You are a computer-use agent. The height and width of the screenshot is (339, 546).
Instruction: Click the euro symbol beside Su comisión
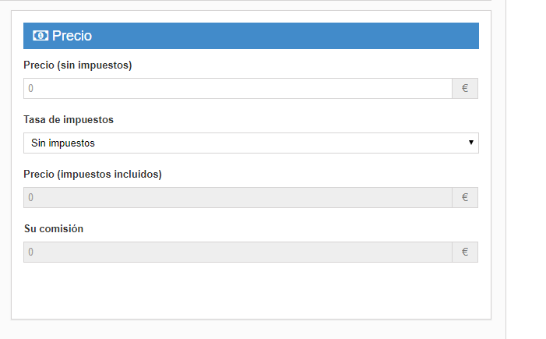(465, 252)
